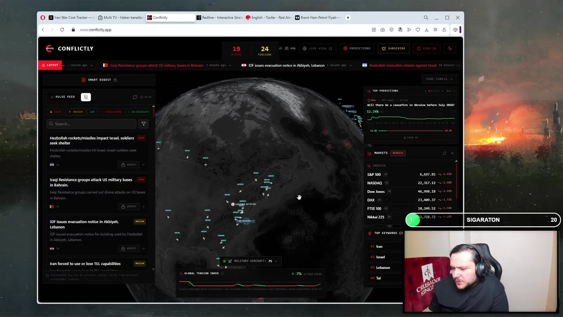Reload the page in the browser

(x=62, y=29)
